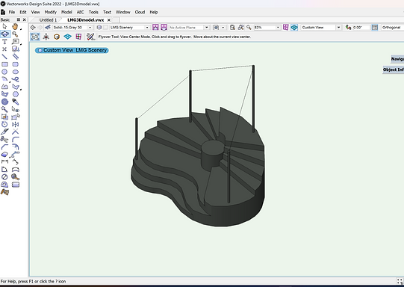
Task: Close the Basic tool palette
Action: [25, 19]
